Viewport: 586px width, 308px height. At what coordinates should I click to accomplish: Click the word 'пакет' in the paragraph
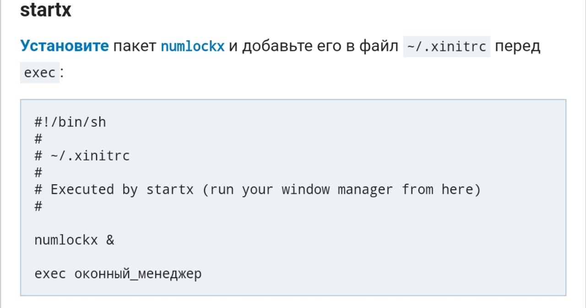pos(135,46)
